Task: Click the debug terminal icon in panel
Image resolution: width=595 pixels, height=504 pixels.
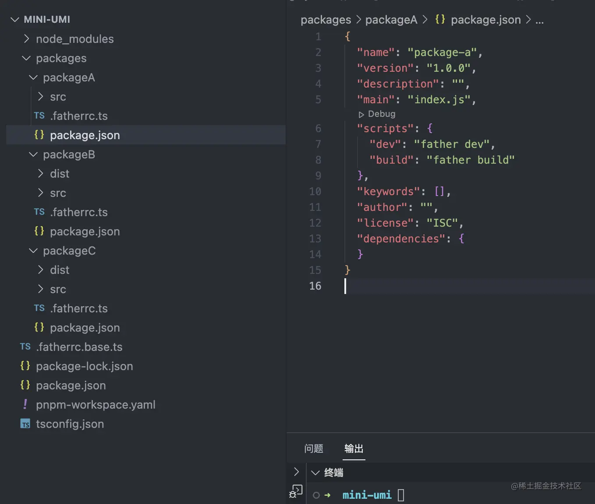Action: click(296, 492)
